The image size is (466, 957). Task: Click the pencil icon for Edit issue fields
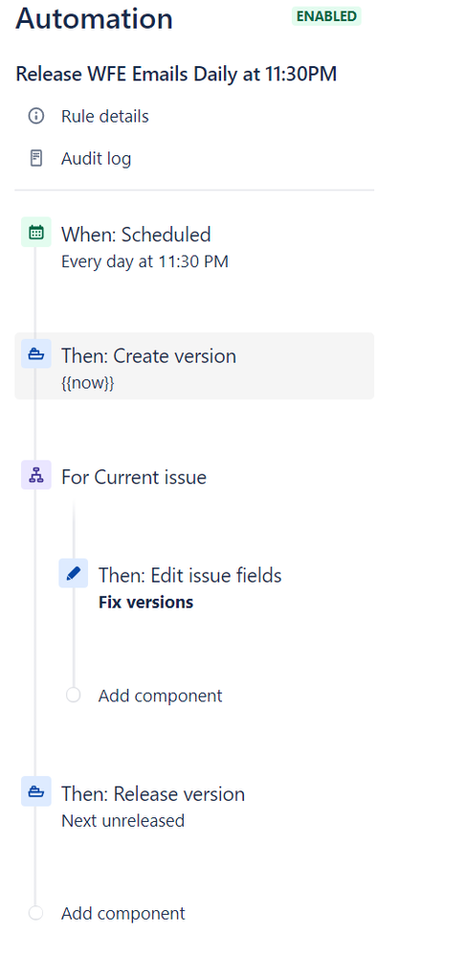click(x=73, y=573)
